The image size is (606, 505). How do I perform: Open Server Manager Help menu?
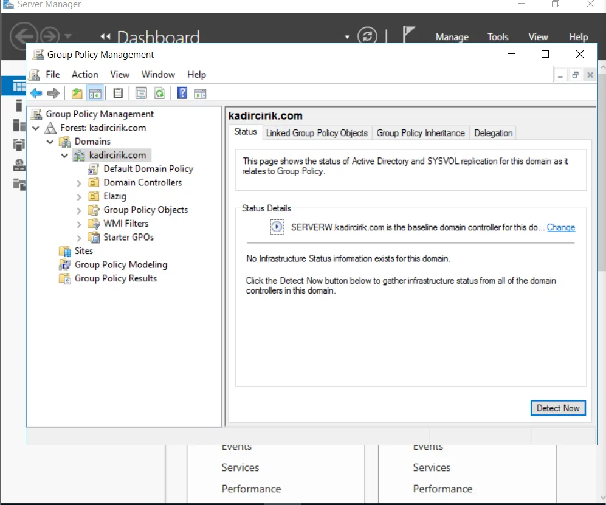coord(578,37)
